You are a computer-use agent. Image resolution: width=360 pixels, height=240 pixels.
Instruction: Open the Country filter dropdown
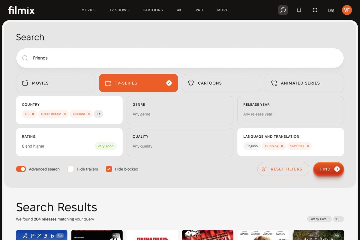tap(69, 110)
